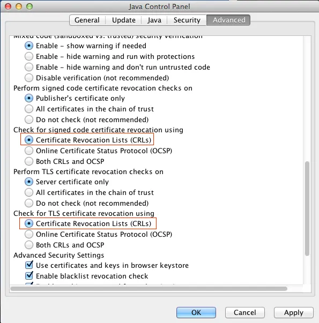This screenshot has width=319, height=323.
Task: Minimize the window with the yellow button
Action: pos(19,6)
